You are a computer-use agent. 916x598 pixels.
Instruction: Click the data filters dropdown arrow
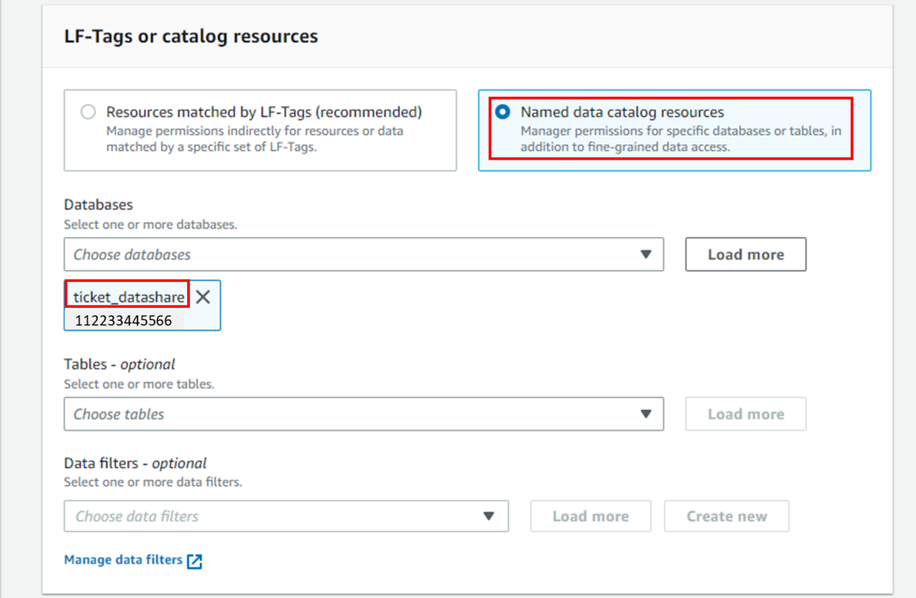pos(489,516)
